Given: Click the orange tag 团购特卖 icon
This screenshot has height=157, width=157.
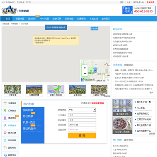Looking at the screenshot, I should coord(5,148).
